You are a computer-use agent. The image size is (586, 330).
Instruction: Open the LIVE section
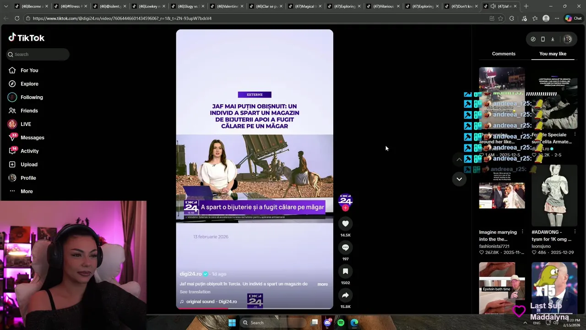tap(26, 124)
